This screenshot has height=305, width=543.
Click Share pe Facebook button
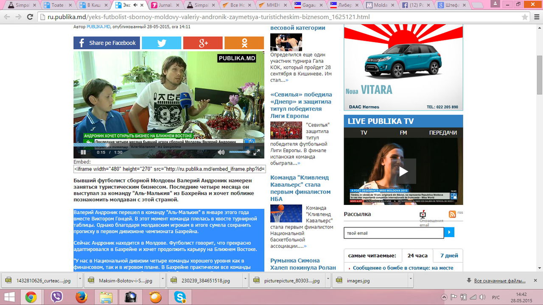point(106,43)
